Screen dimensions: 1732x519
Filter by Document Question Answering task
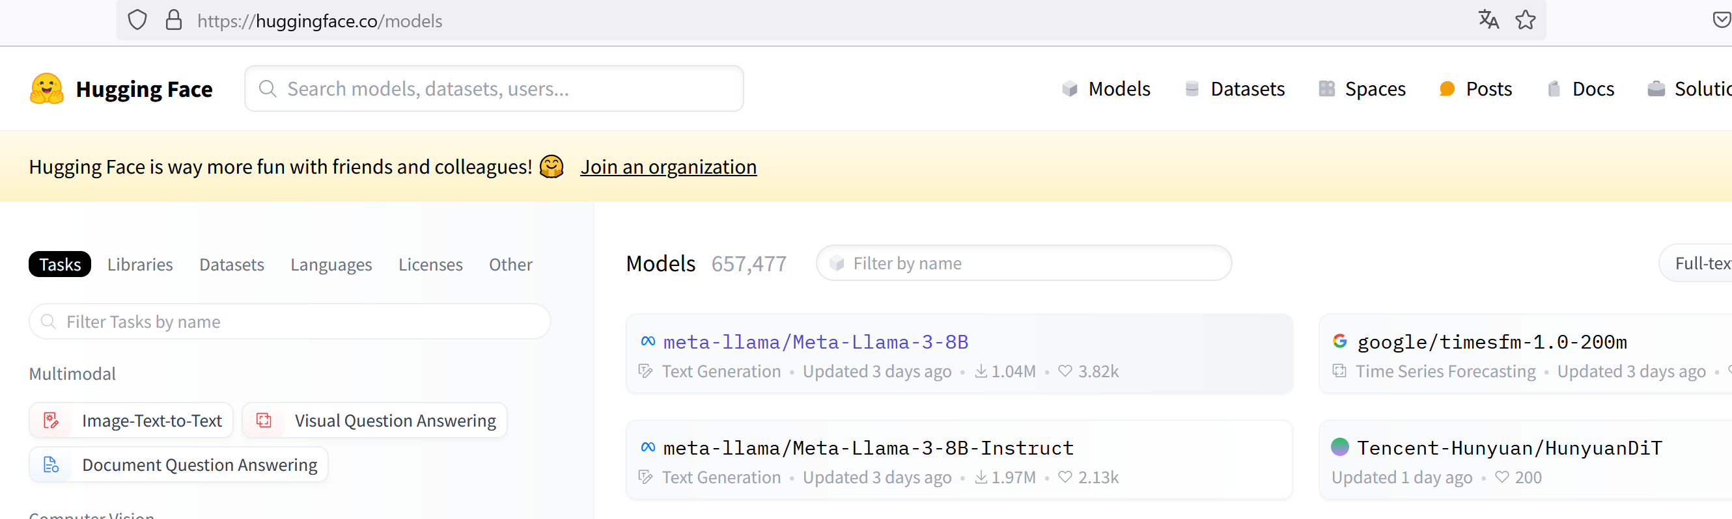[178, 464]
